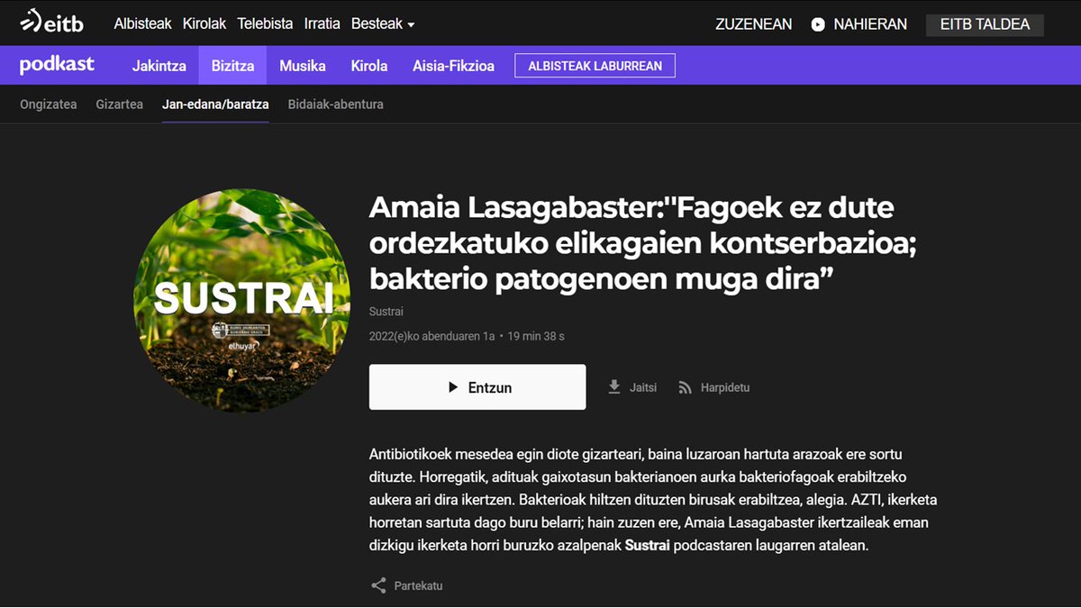Open the Musika tab
This screenshot has height=608, width=1081.
click(303, 66)
